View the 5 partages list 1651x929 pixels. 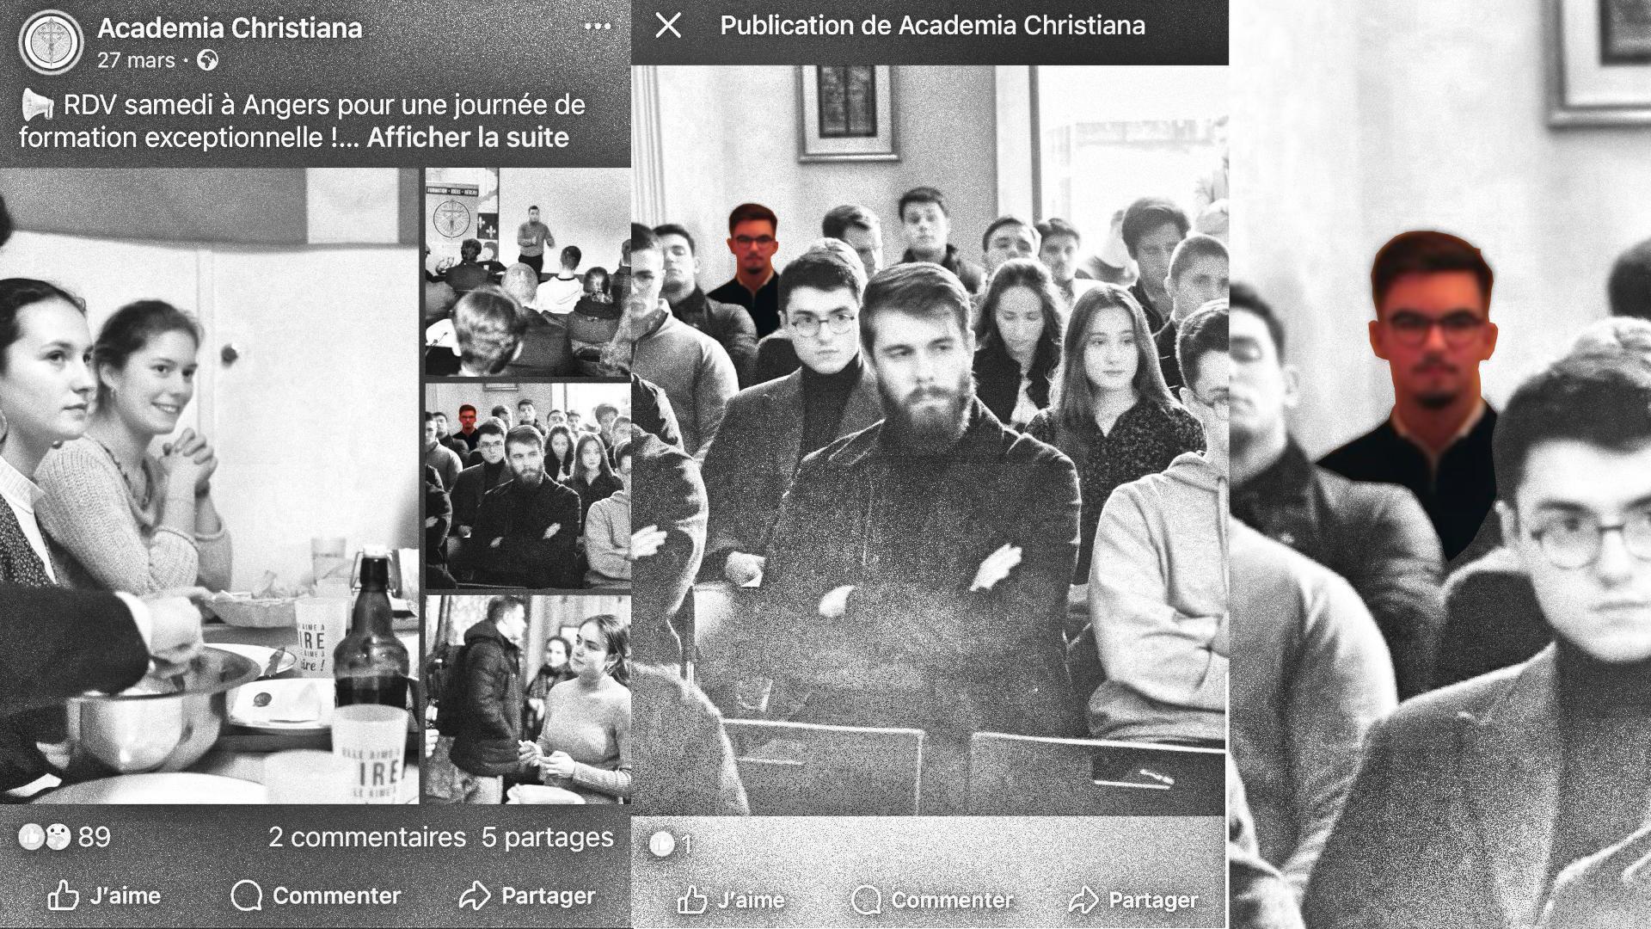[x=547, y=837]
